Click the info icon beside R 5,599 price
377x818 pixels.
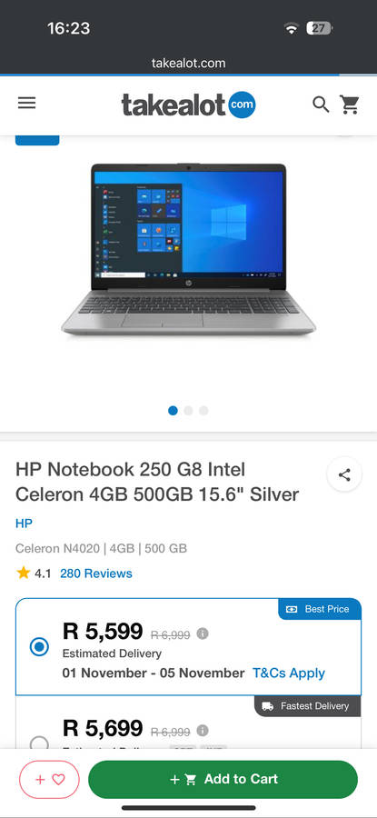tap(203, 633)
